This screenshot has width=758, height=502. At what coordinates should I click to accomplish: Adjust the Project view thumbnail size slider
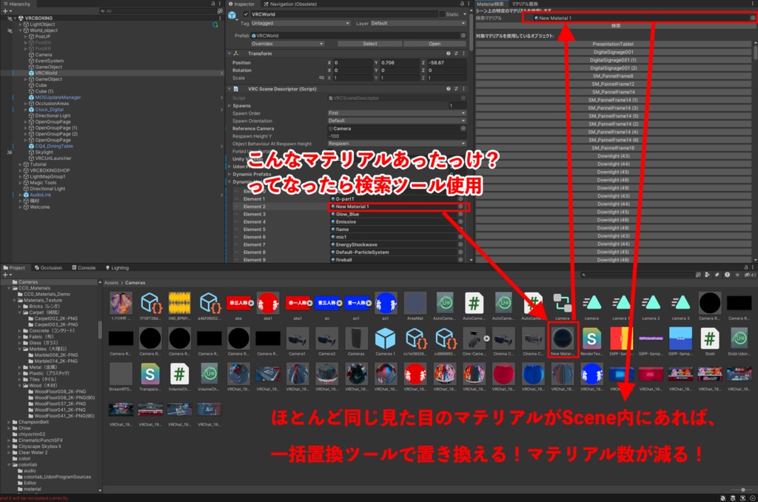click(742, 490)
